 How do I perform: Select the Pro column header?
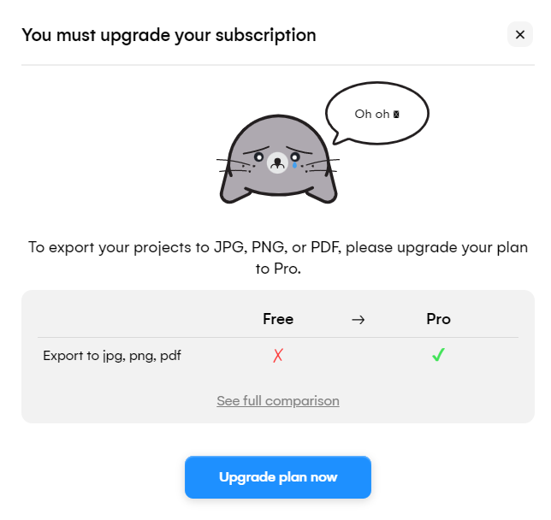(x=439, y=319)
